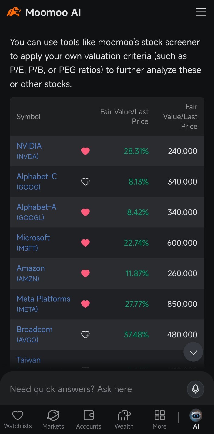214x434 pixels.
Task: Open the hamburger menu icon
Action: click(x=201, y=12)
